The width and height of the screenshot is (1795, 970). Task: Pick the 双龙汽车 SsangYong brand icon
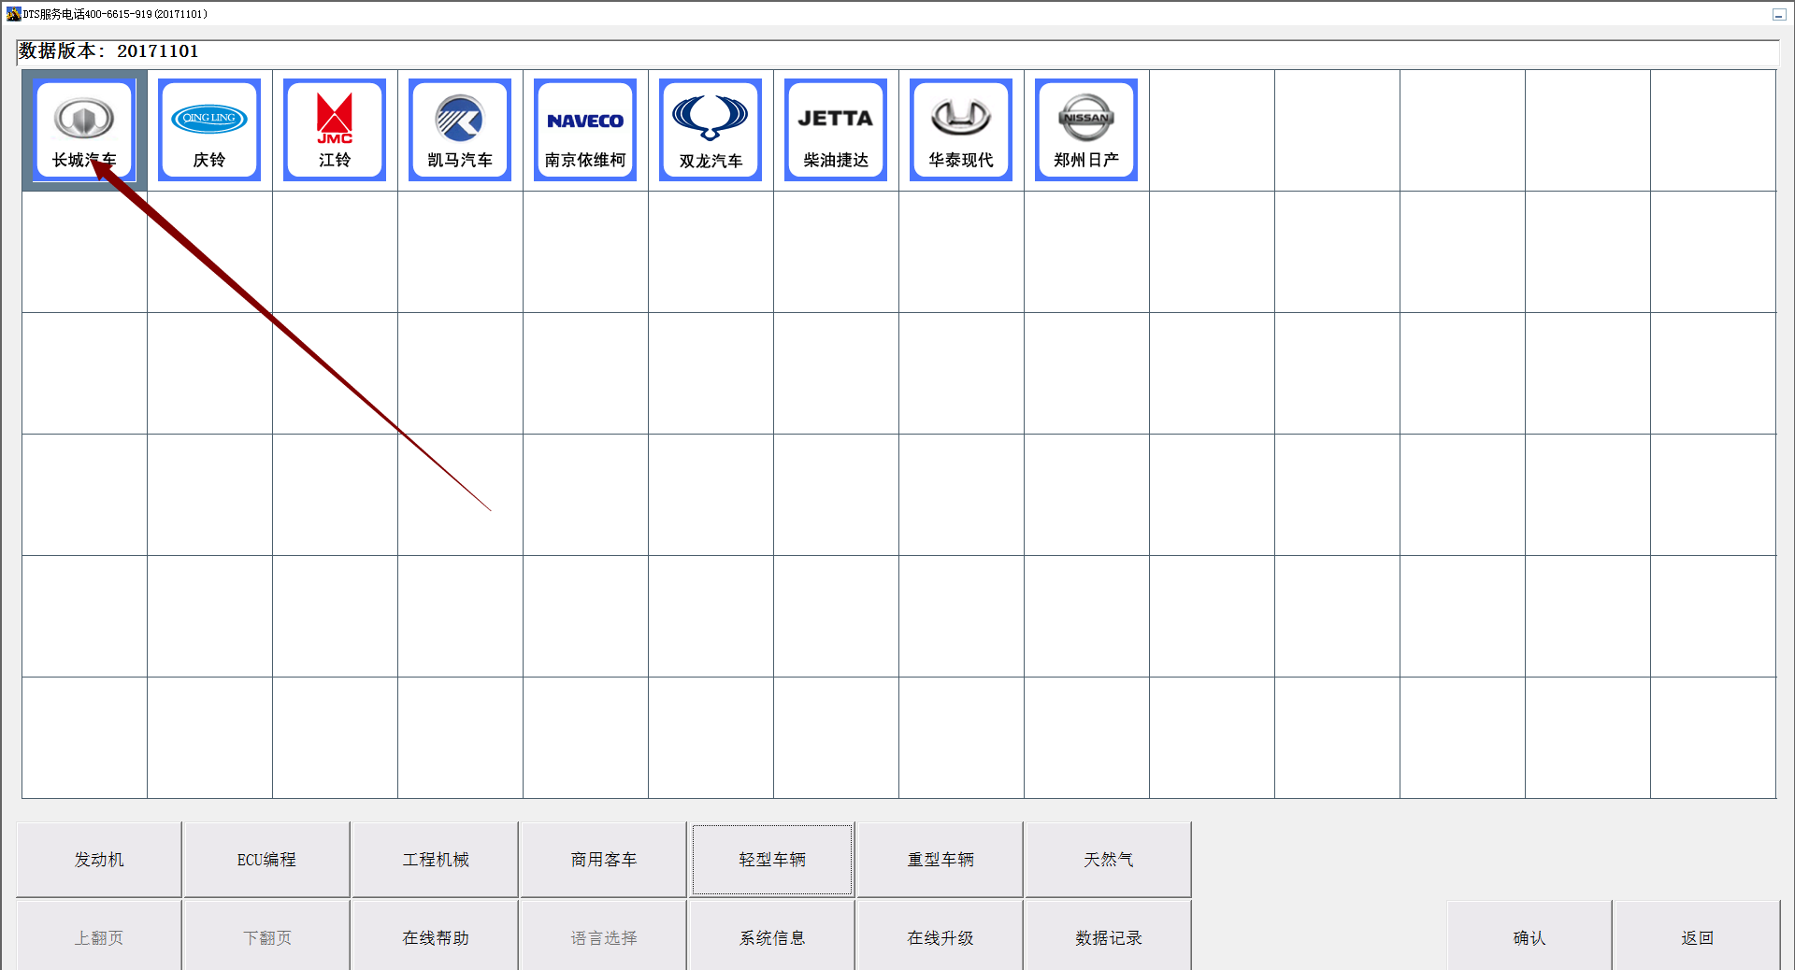pyautogui.click(x=711, y=130)
